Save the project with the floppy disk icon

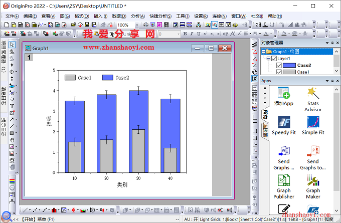87,25
